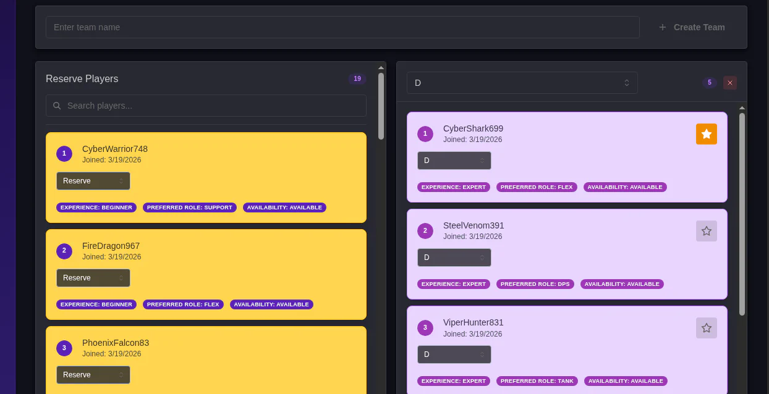The width and height of the screenshot is (769, 394).
Task: Open FireDragon967's Reserve assignment dropdown
Action: (93, 278)
